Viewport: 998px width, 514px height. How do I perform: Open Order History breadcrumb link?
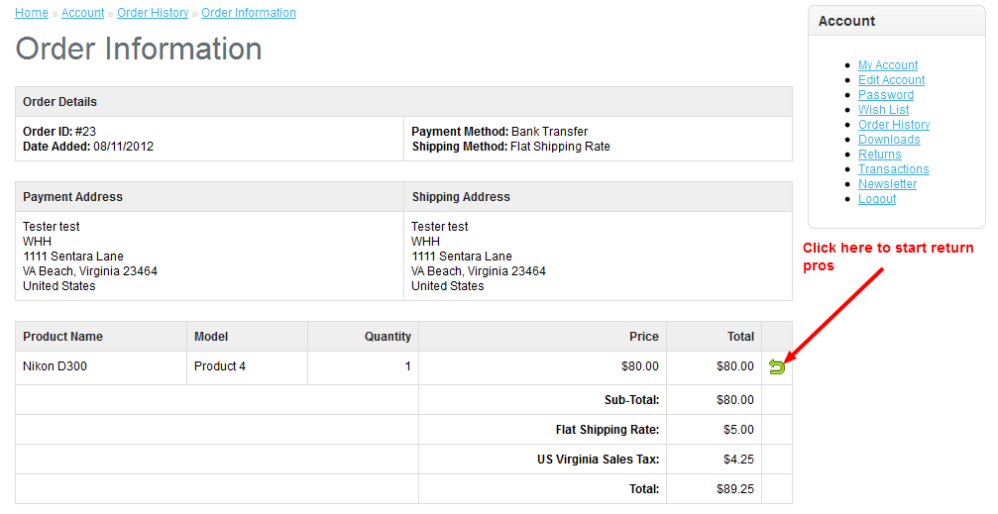pos(153,13)
